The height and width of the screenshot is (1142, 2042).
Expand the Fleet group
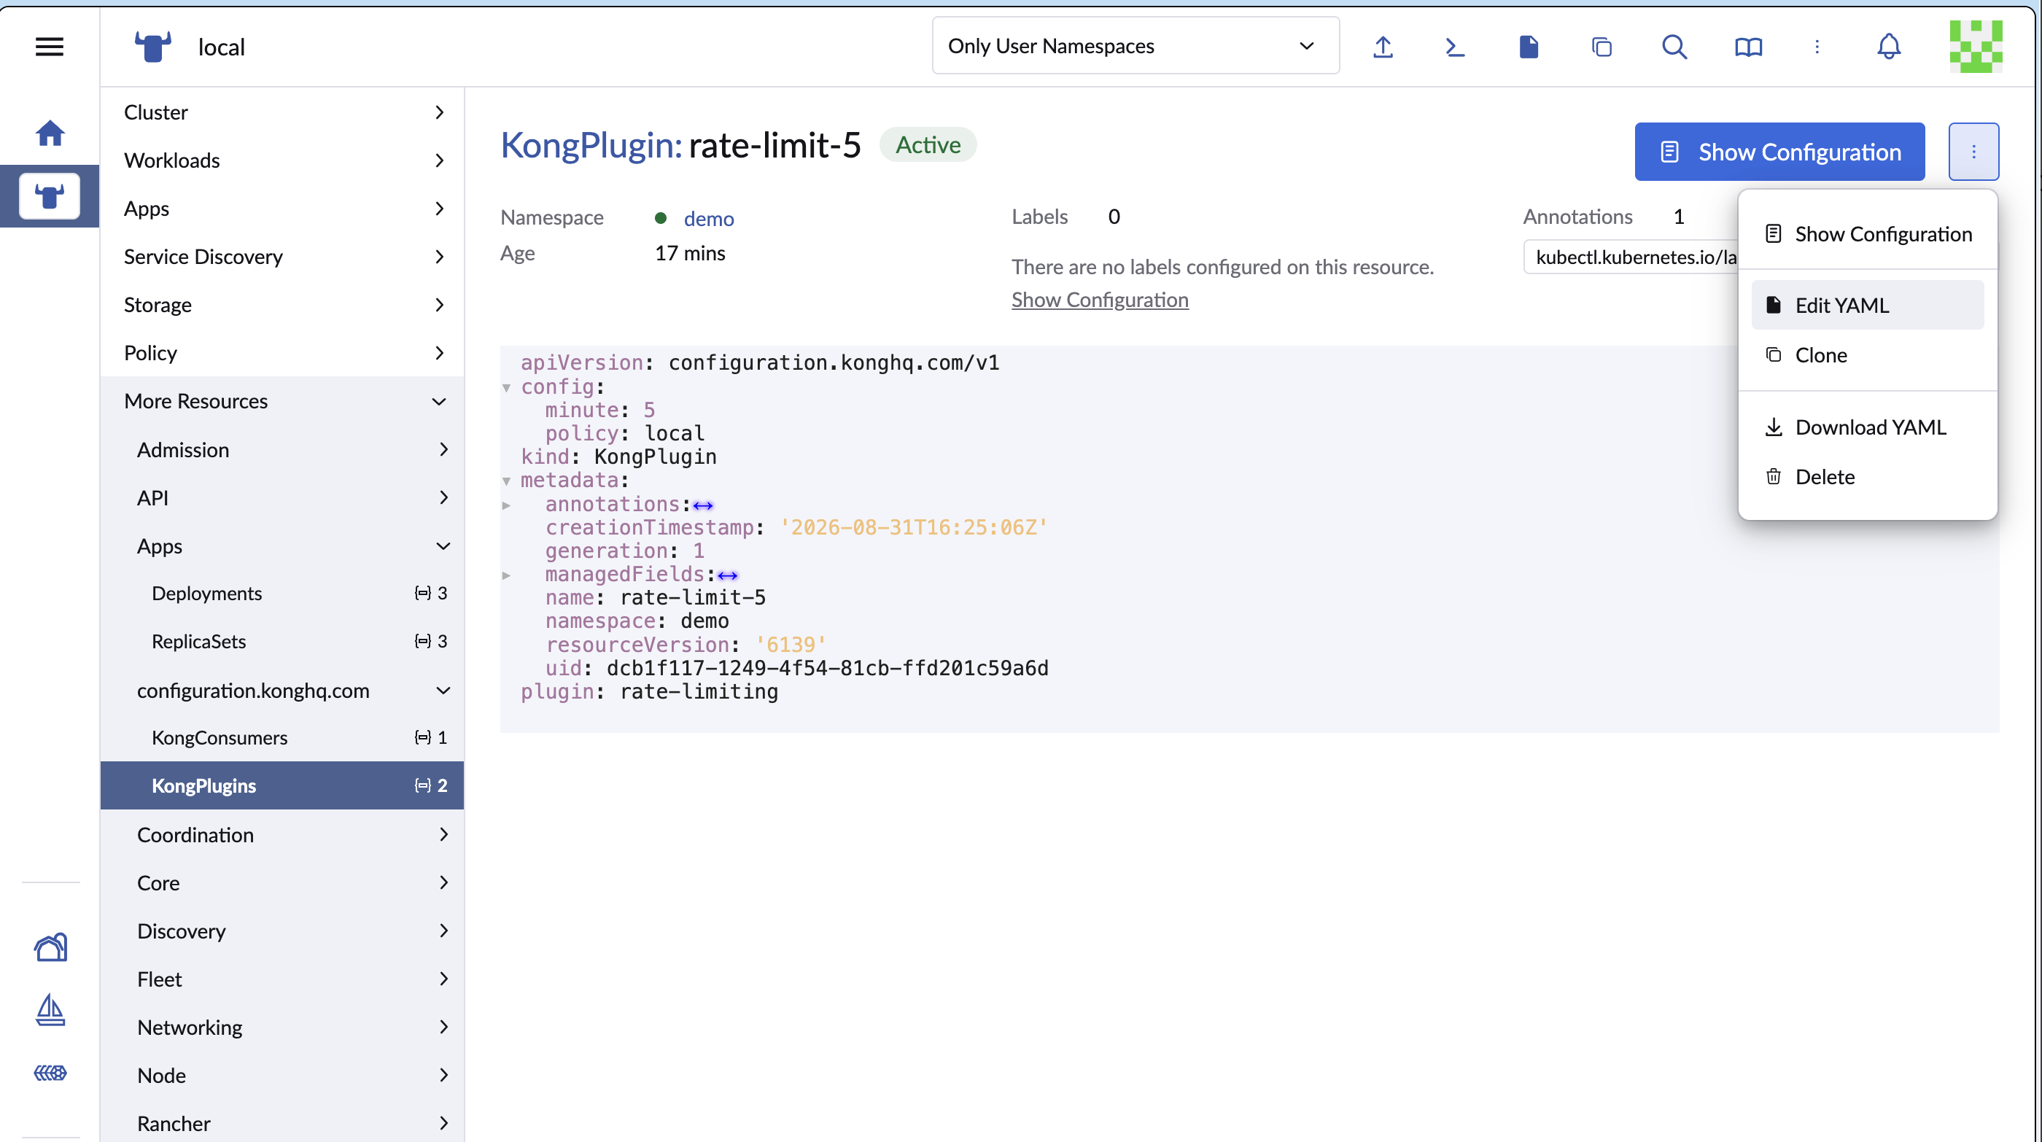tap(282, 979)
